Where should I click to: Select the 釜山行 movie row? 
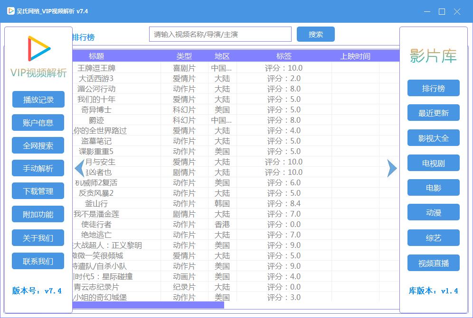click(236, 204)
